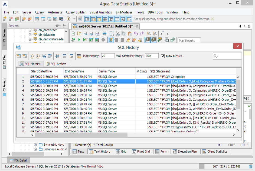Click the trash icon in status bar
This screenshot has height=171, width=255.
pos(251,166)
